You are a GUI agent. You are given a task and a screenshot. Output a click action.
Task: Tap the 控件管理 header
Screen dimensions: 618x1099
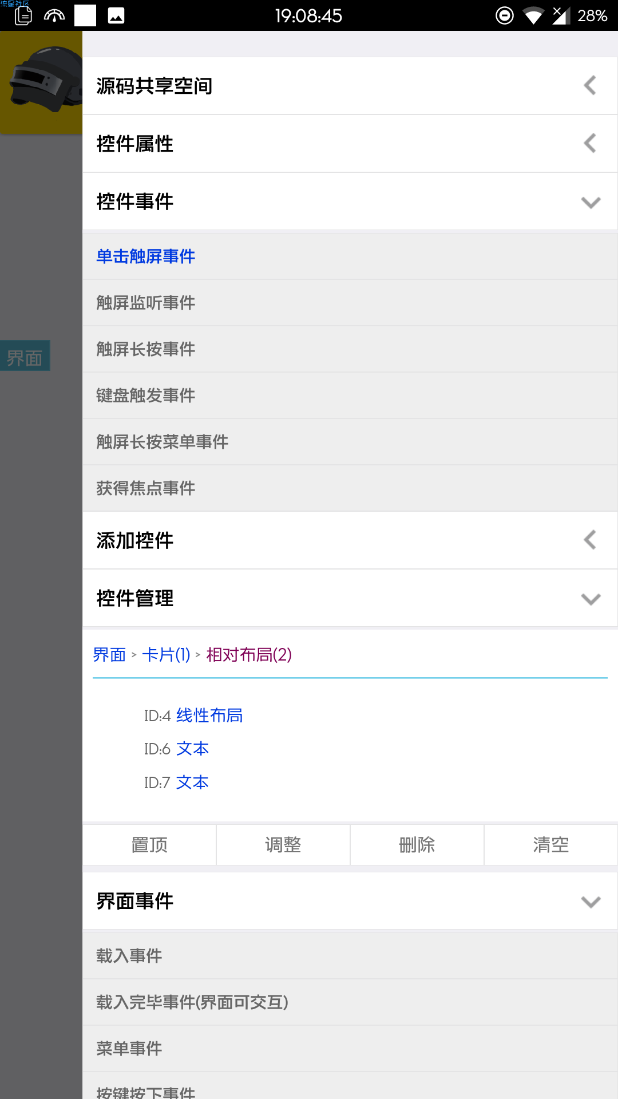click(x=350, y=598)
